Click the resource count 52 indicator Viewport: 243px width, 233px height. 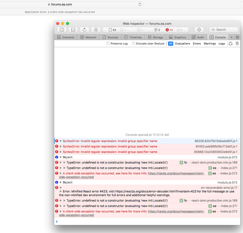tap(113, 30)
